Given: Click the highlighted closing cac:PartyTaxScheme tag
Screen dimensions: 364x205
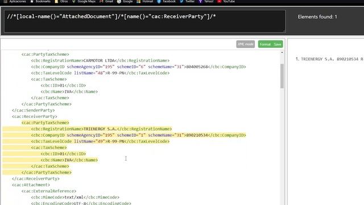Looking at the screenshot, I should tap(47, 172).
